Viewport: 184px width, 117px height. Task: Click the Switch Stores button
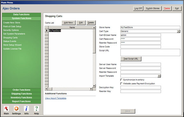click(x=153, y=9)
